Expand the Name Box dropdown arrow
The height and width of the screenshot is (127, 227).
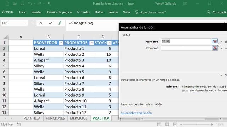pyautogui.click(x=25, y=23)
